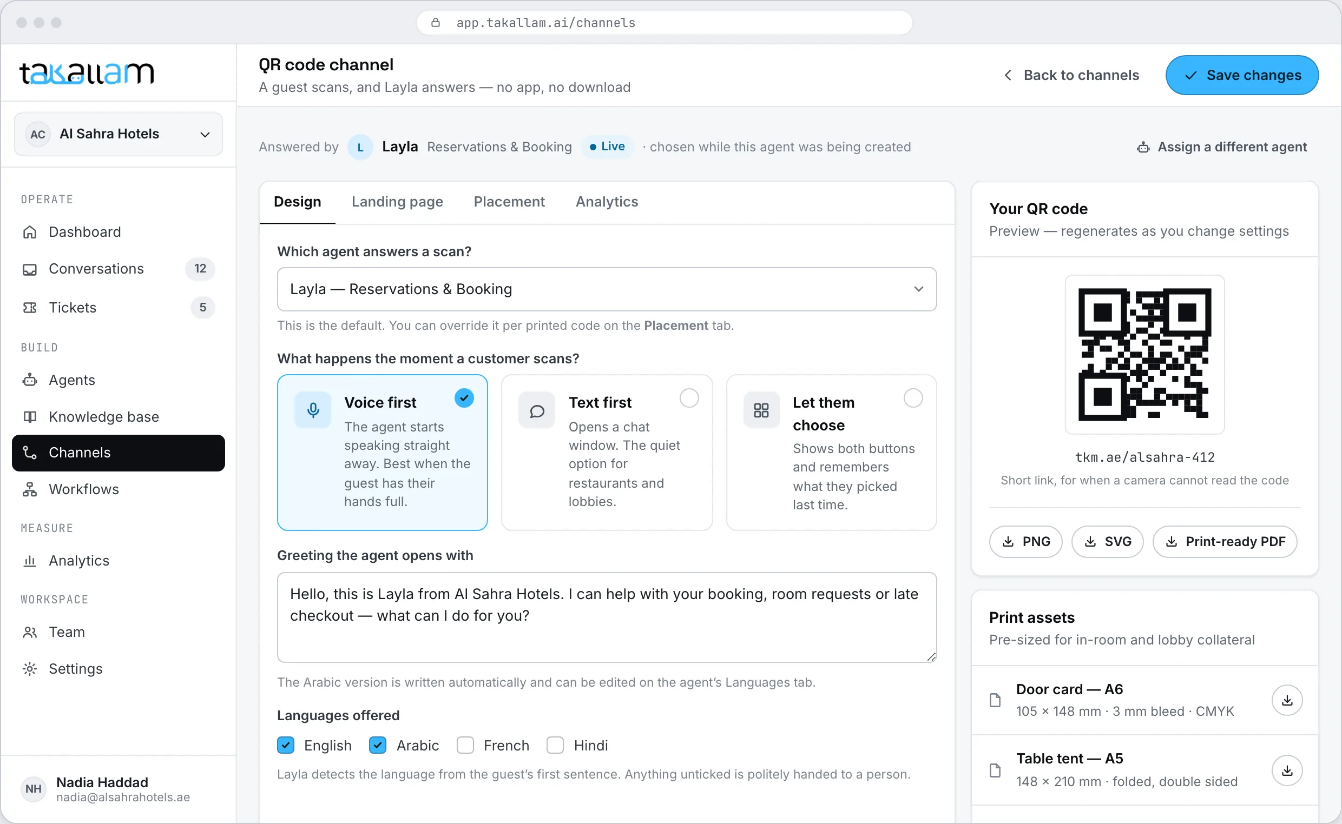The image size is (1342, 824).
Task: Download QR code as SVG
Action: (1107, 541)
